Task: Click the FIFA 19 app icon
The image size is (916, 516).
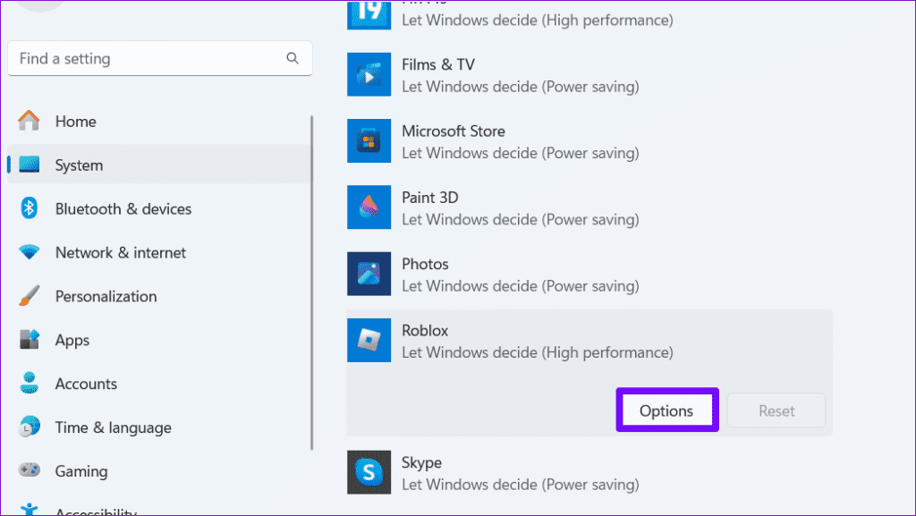Action: pos(369,14)
